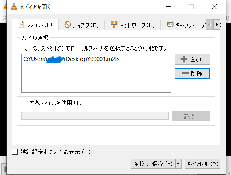
Task: Expand the 変換 / 保存 dropdown arrow
Action: coord(178,164)
